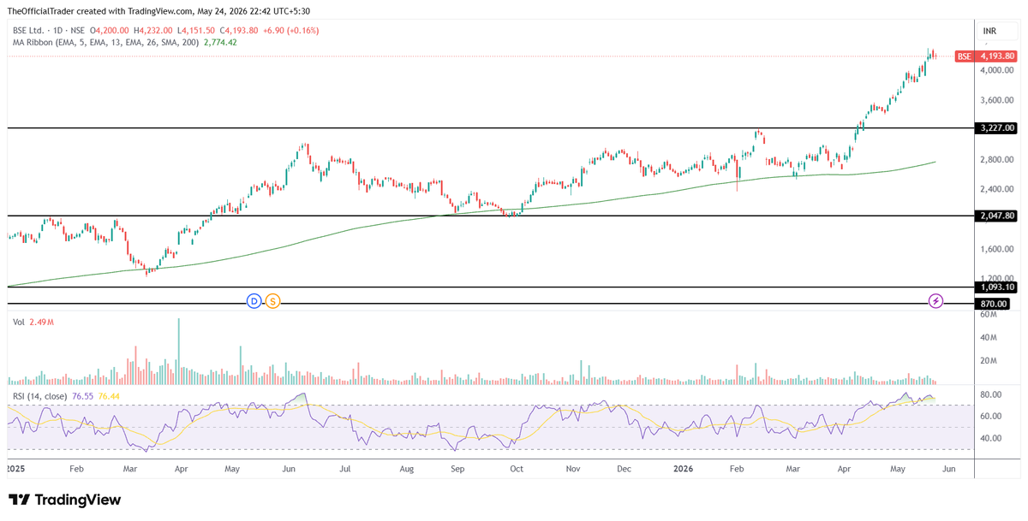Click the 80.00 RSI axis label
1028x521 pixels.
[x=991, y=394]
